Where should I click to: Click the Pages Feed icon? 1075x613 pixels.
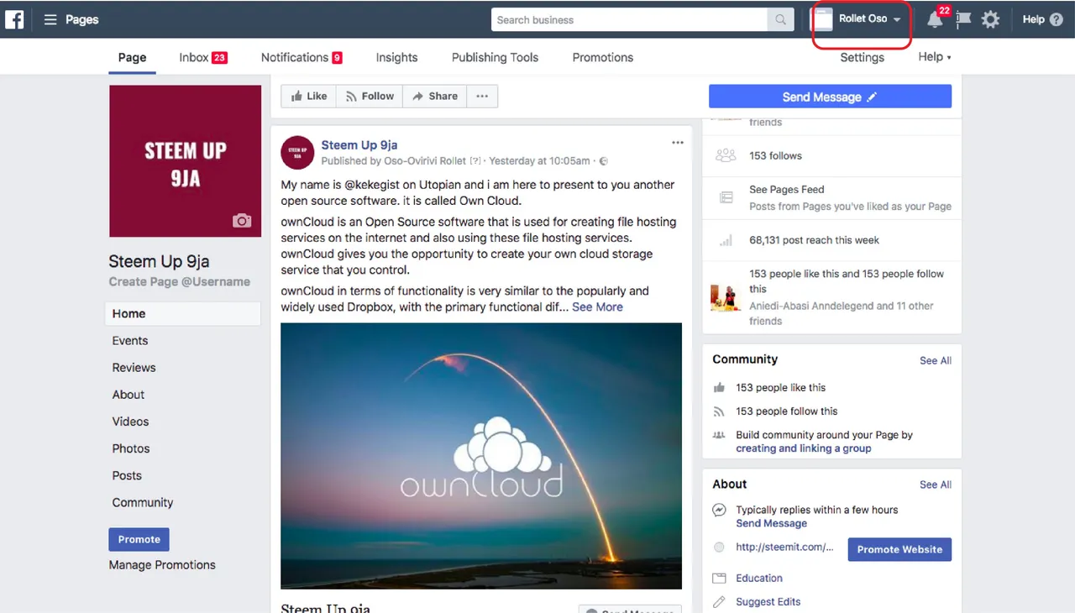click(x=726, y=198)
